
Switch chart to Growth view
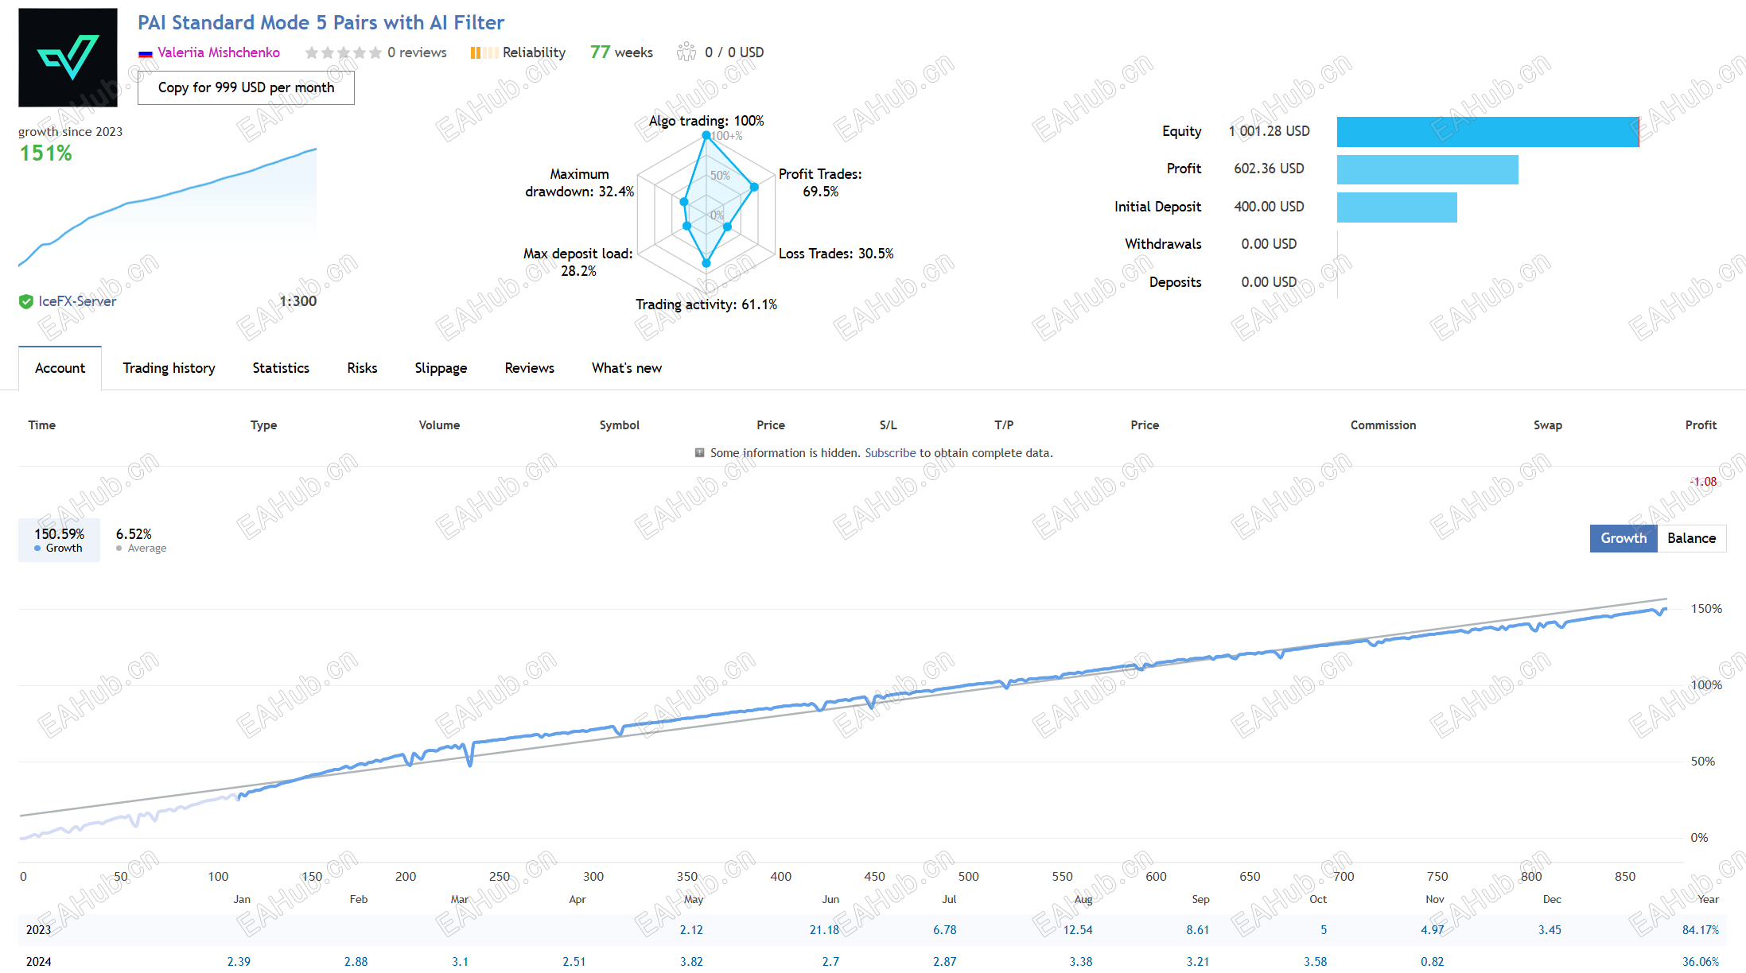pos(1624,538)
